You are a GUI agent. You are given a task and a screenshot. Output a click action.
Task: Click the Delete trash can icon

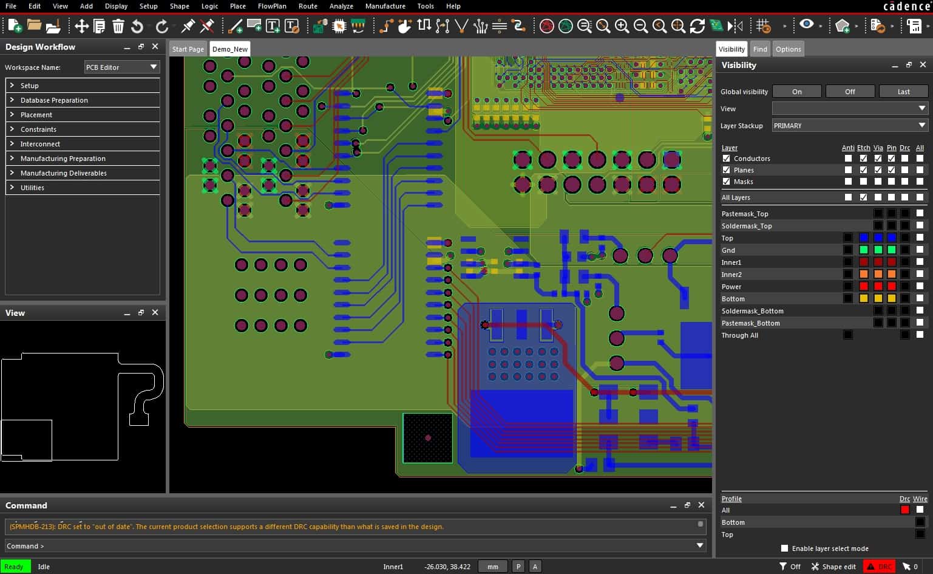click(x=118, y=26)
